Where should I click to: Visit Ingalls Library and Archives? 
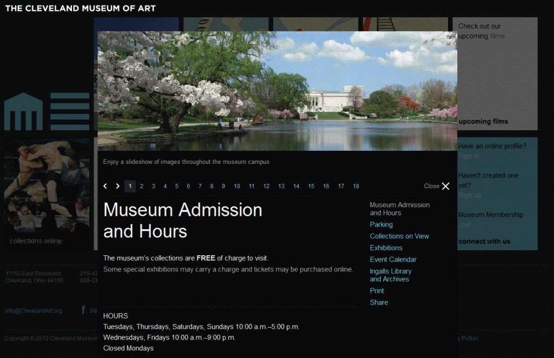[391, 275]
